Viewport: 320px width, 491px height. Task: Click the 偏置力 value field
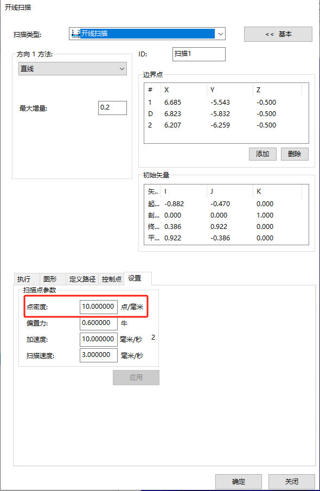[x=99, y=323]
